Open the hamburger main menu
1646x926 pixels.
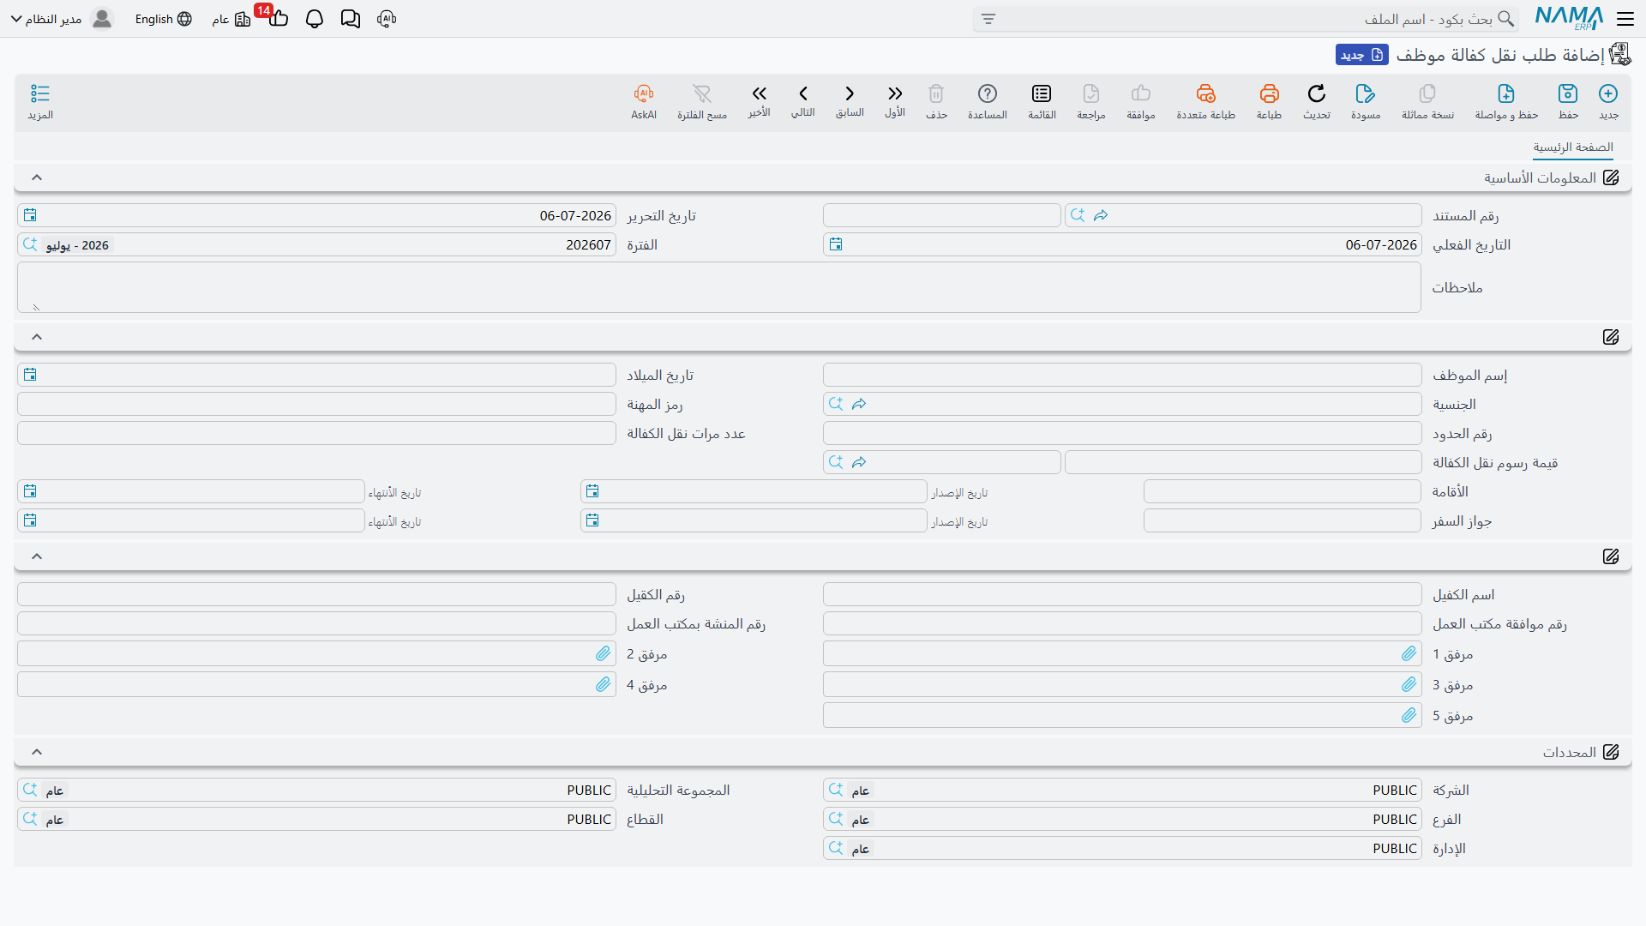click(x=1625, y=19)
